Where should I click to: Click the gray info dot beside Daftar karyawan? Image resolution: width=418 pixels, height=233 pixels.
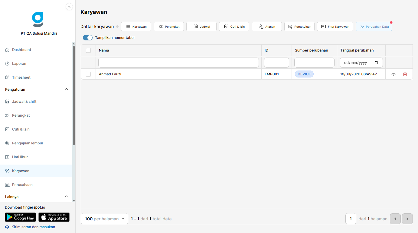(117, 27)
